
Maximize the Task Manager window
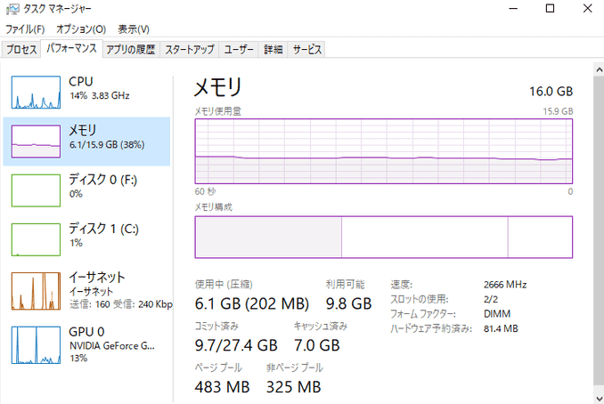click(x=550, y=9)
